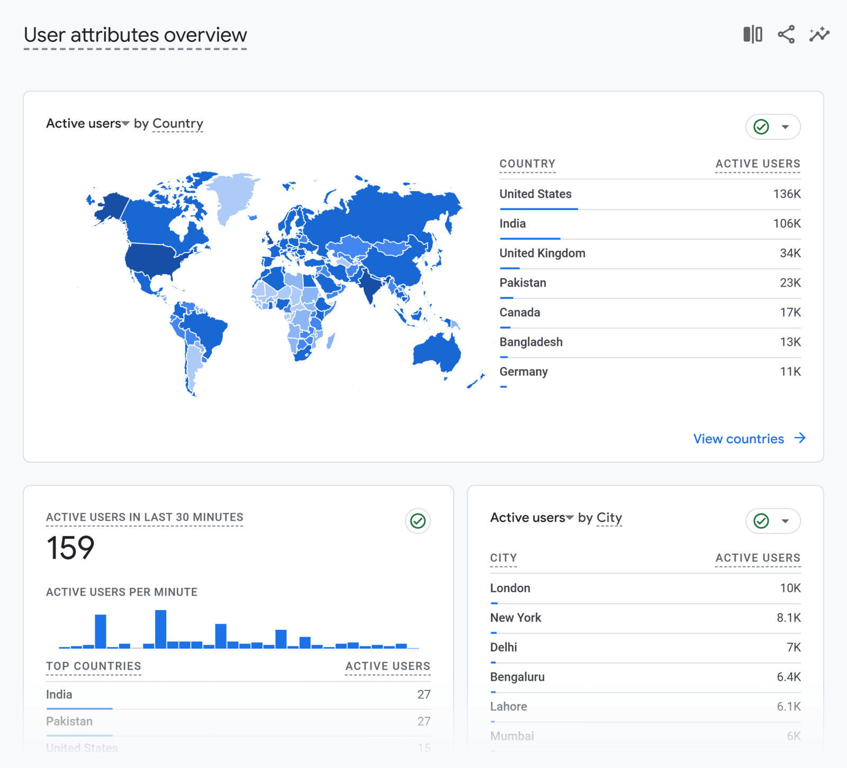Click the Country dimension link
Viewport: 847px width, 768px height.
click(178, 123)
